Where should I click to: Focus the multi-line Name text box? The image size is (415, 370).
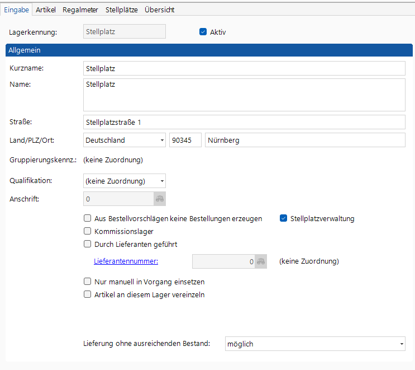[x=244, y=95]
